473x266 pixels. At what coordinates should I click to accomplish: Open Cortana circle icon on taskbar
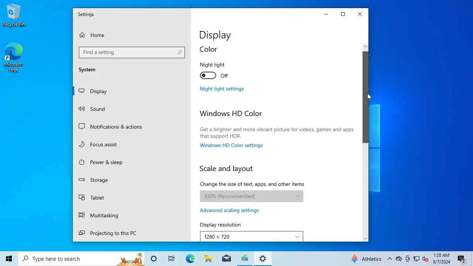pos(154,259)
